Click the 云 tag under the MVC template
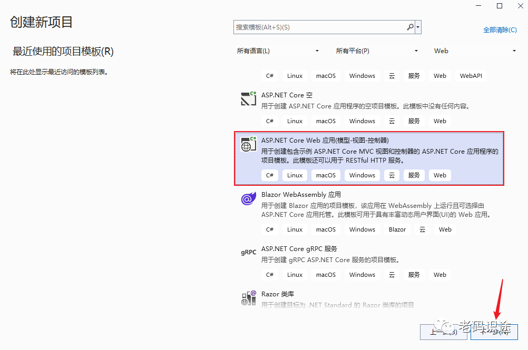Screen dimensions: 528x350 (x=392, y=175)
